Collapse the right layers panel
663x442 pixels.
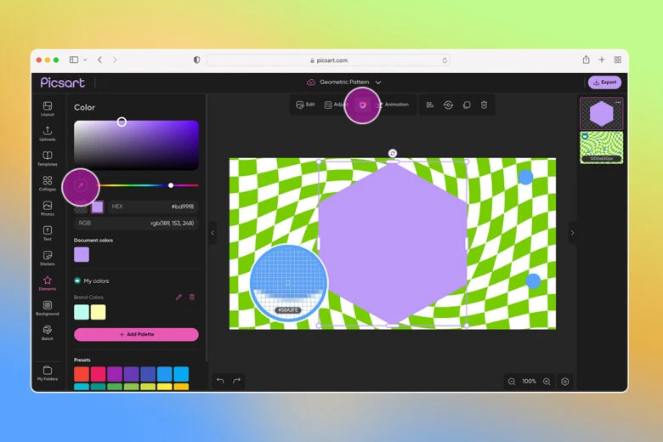572,233
